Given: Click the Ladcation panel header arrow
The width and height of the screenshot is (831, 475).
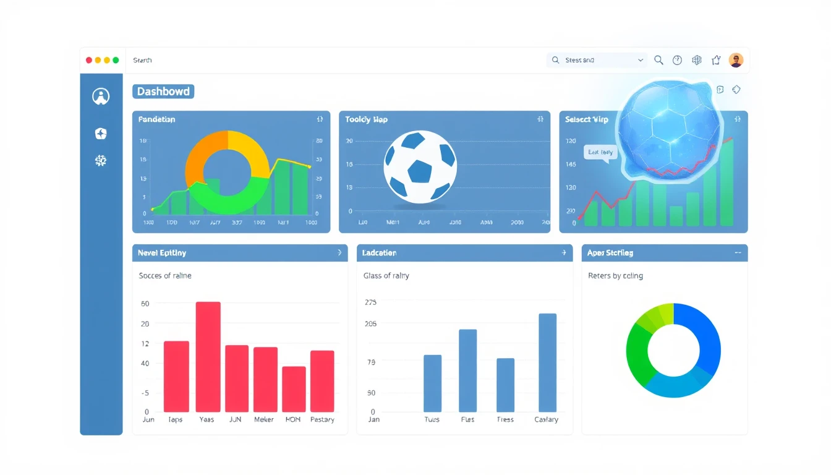Looking at the screenshot, I should pyautogui.click(x=563, y=253).
